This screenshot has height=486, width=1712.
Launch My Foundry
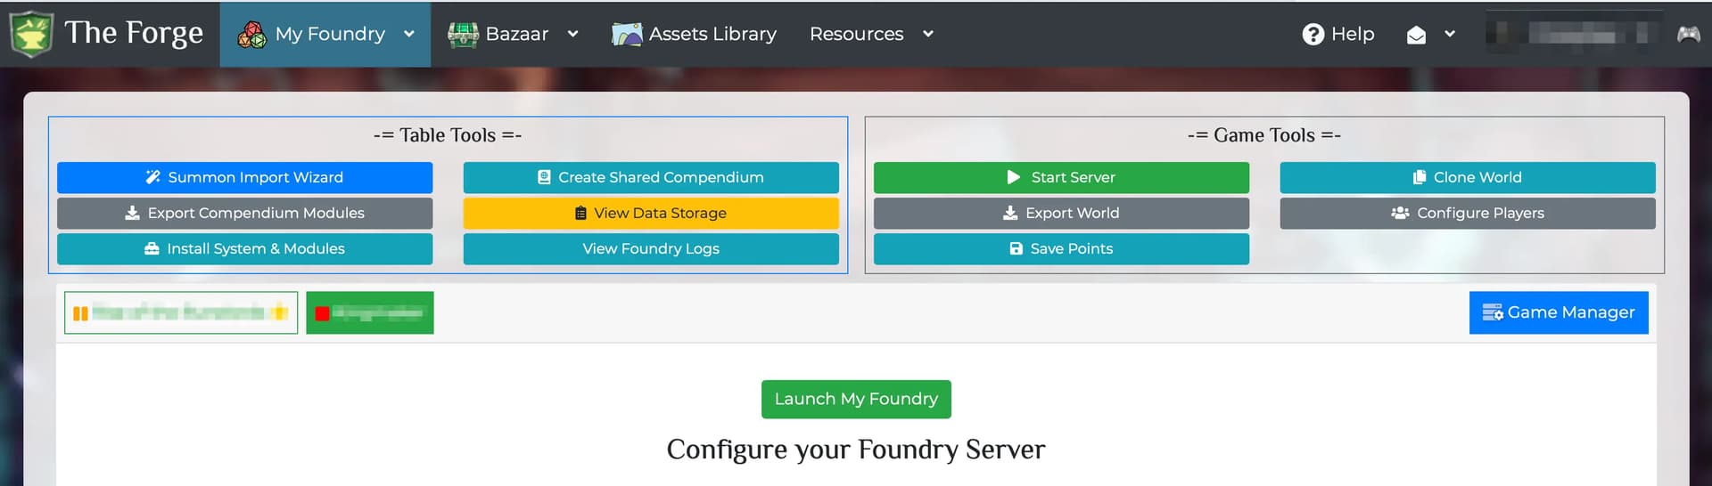click(x=855, y=399)
